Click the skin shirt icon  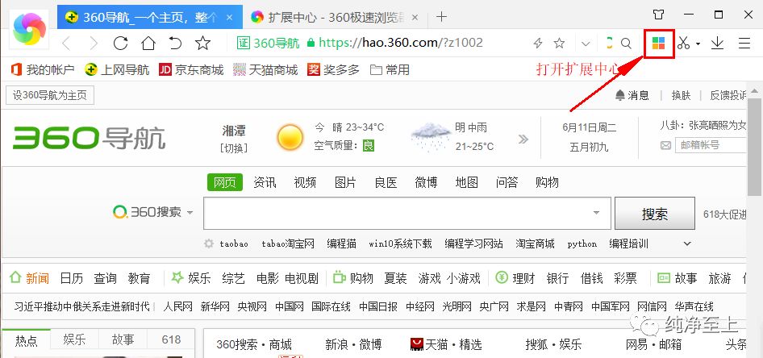click(658, 15)
